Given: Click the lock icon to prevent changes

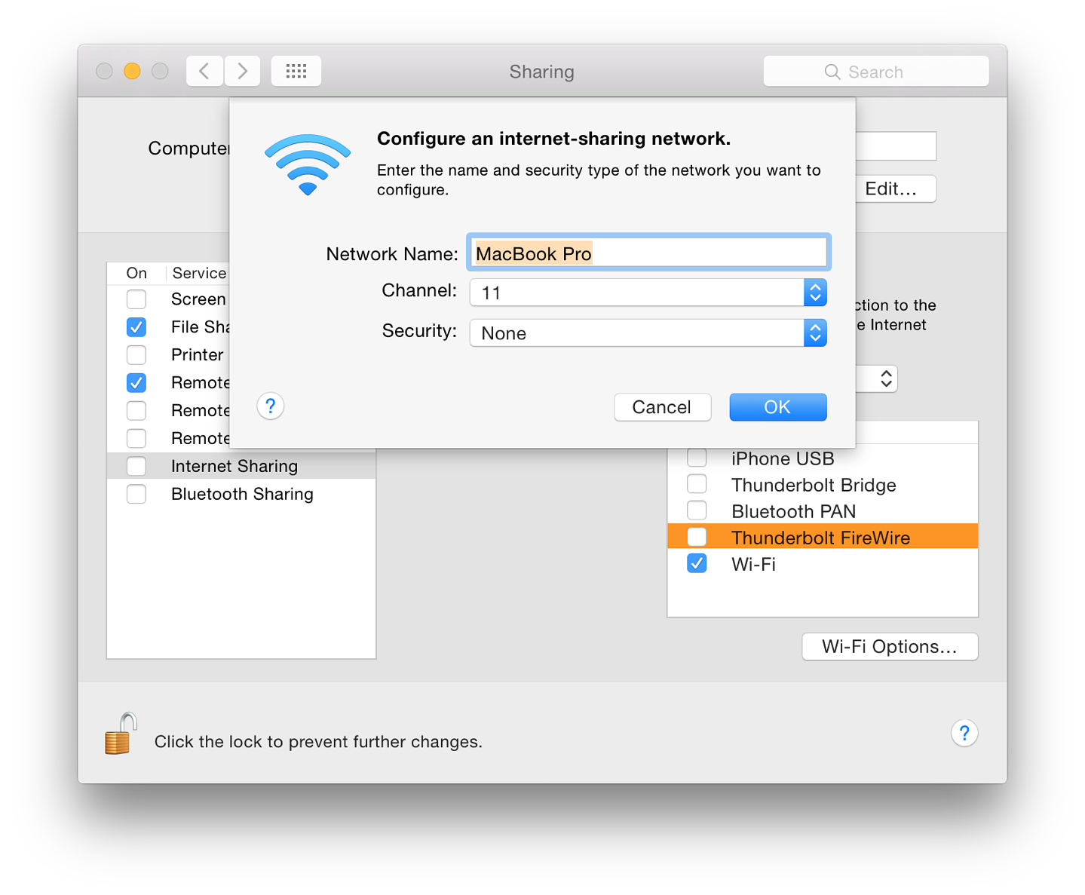Looking at the screenshot, I should click(x=121, y=734).
